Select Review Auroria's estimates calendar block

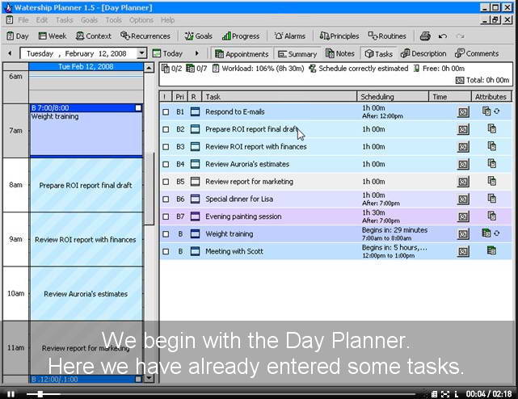coord(86,294)
